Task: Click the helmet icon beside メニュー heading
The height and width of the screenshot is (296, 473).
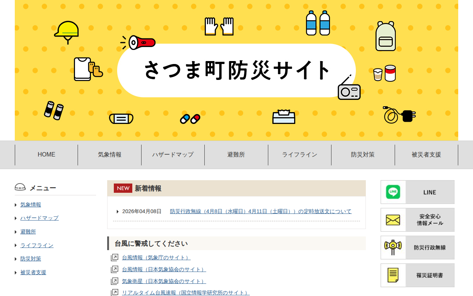Action: [20, 187]
